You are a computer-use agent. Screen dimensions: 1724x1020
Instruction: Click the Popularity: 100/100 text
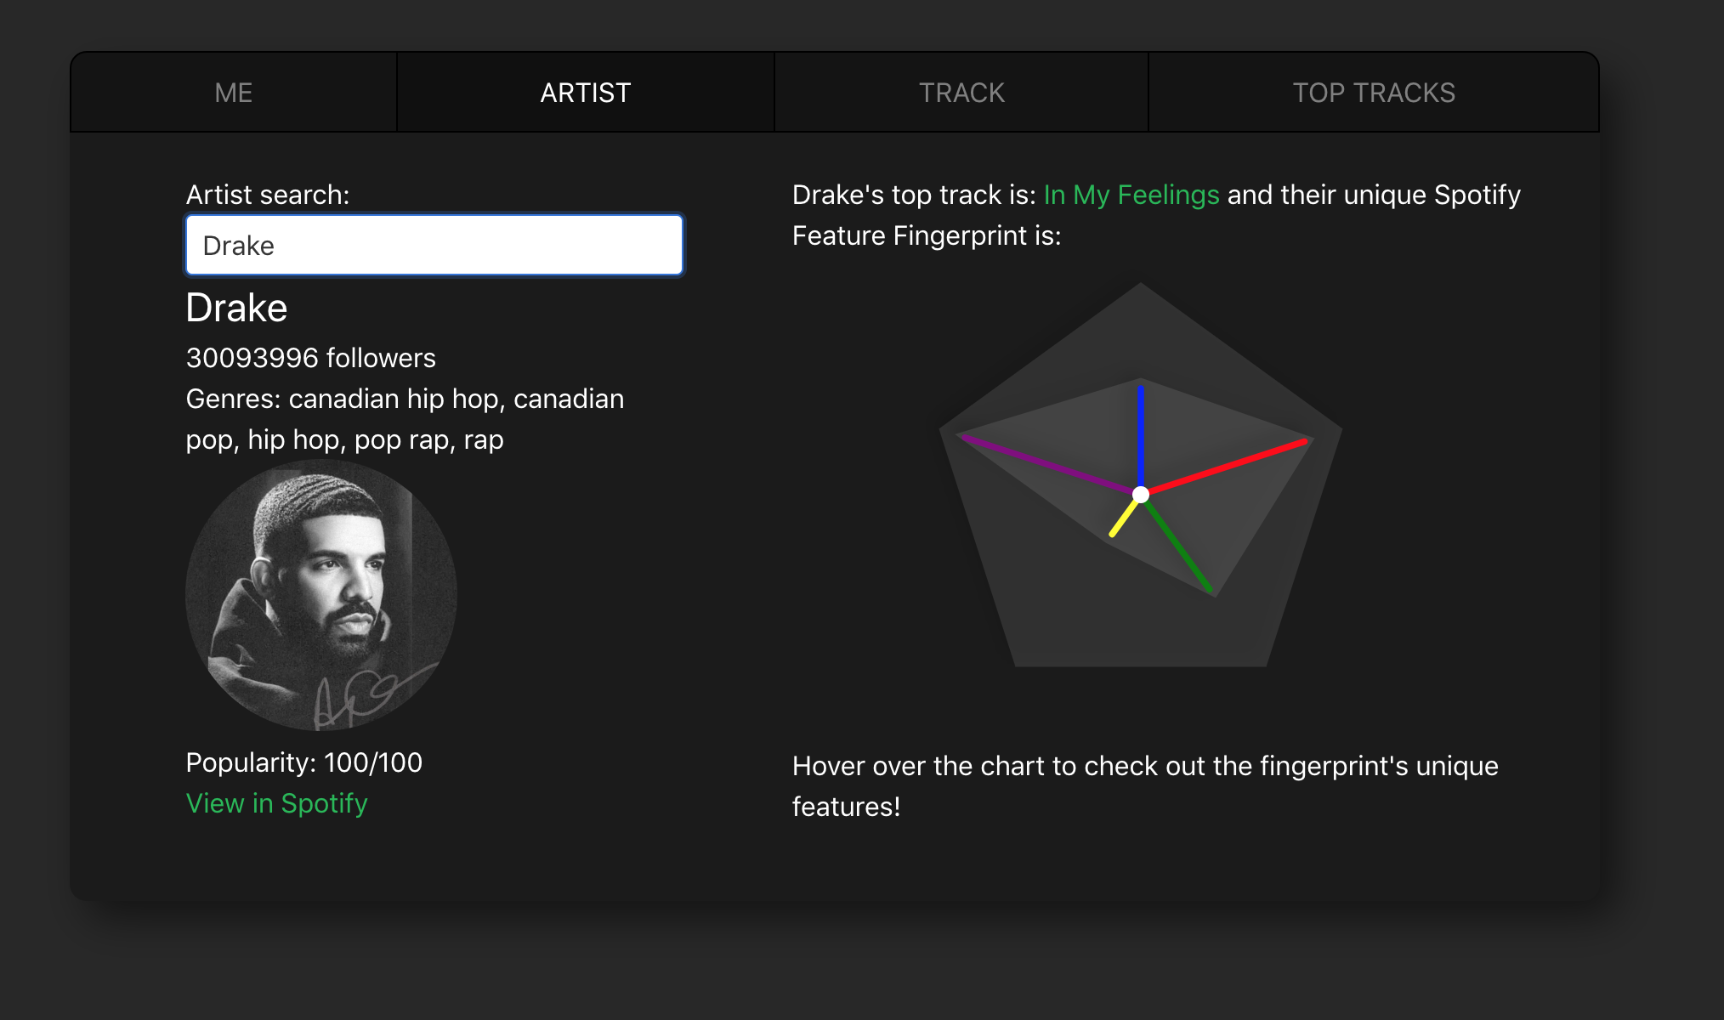tap(304, 762)
